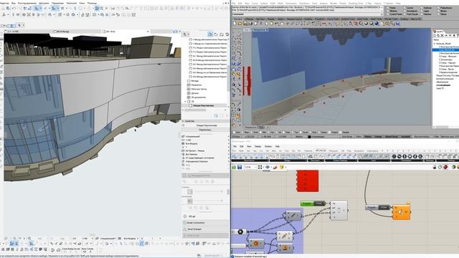Open Archicad Документ menu
Image resolution: width=459 pixels, height=258 pixels.
click(x=44, y=3)
